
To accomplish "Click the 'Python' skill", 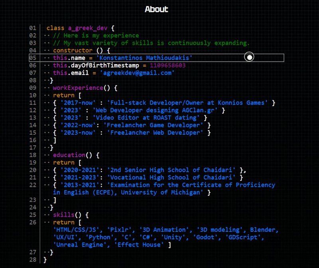I will 99,237.
